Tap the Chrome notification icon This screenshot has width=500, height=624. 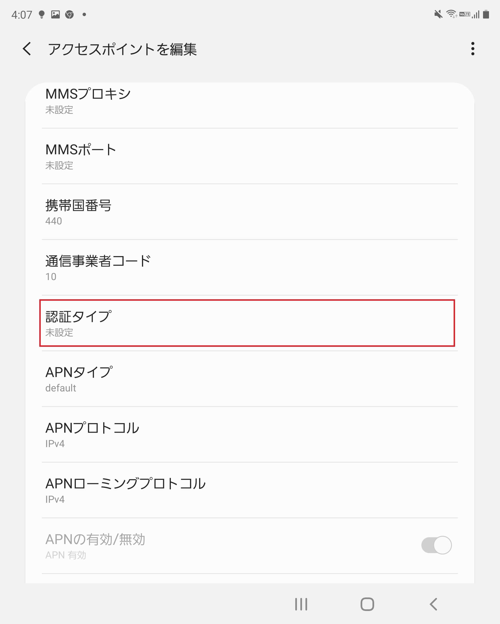pos(69,14)
